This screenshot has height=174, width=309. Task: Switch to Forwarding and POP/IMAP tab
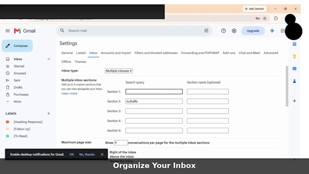pos(200,53)
